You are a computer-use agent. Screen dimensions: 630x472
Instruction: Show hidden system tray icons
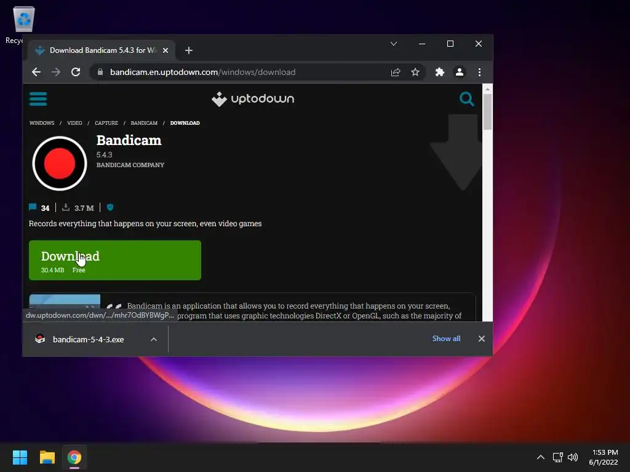541,457
